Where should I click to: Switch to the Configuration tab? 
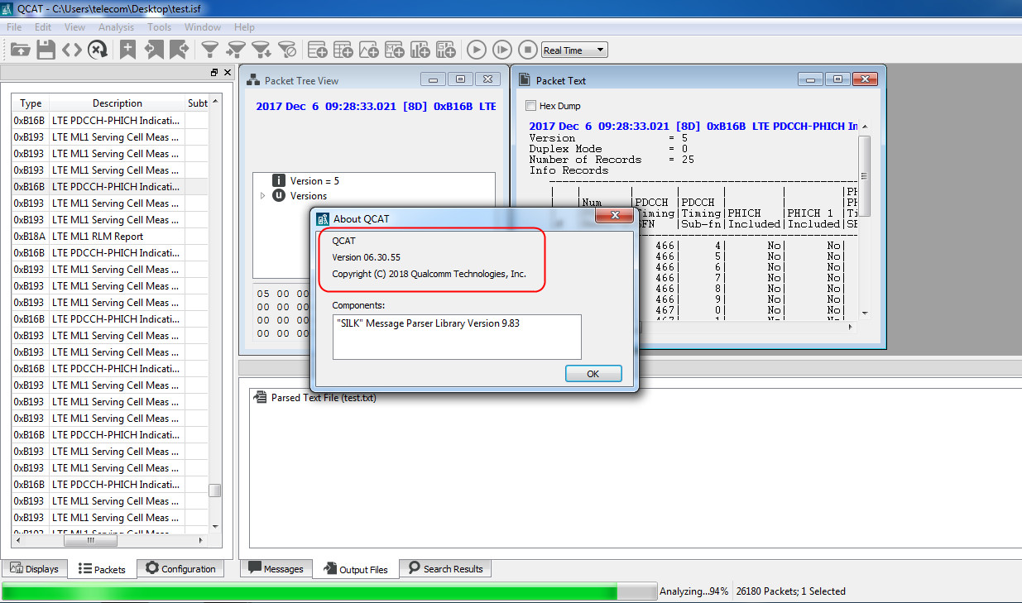point(180,569)
